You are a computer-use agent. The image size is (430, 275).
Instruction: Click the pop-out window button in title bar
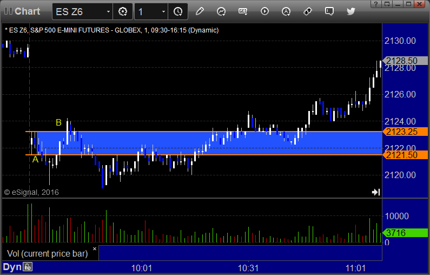(x=387, y=4)
